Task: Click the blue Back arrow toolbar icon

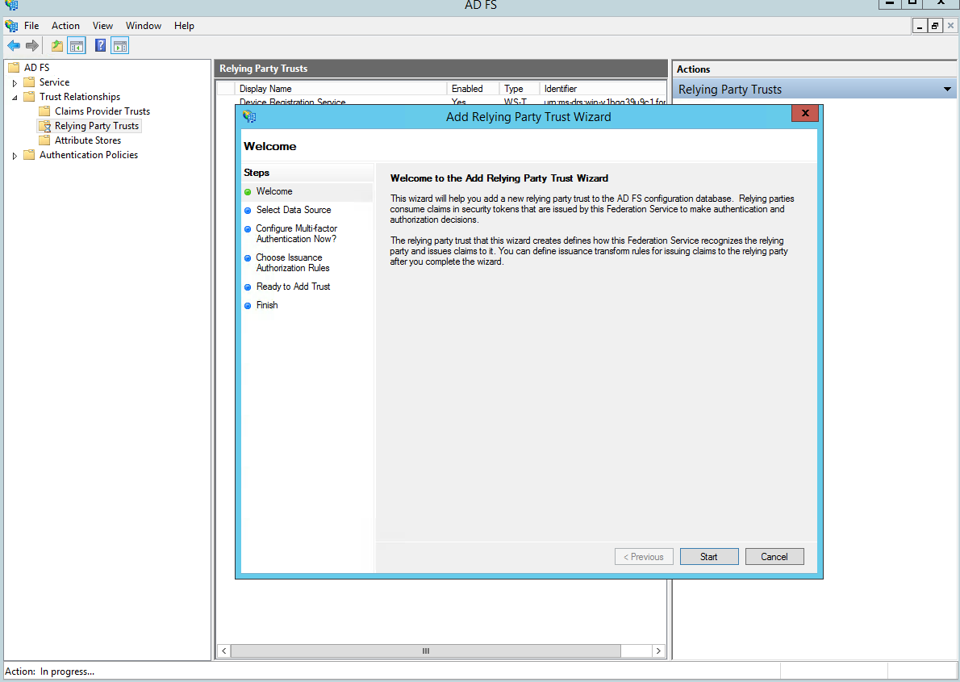Action: click(14, 46)
